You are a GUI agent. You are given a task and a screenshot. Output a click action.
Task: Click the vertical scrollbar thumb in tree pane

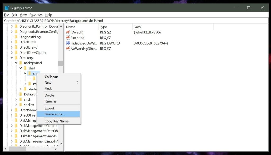(x=61, y=63)
